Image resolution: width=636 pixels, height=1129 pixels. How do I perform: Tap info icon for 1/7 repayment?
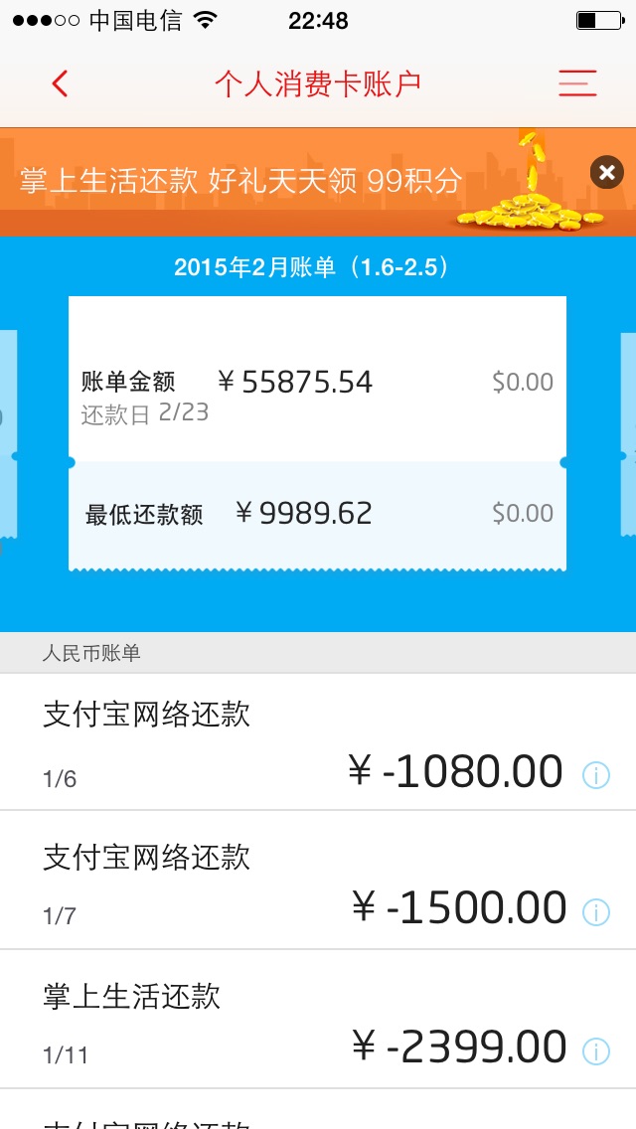(595, 911)
